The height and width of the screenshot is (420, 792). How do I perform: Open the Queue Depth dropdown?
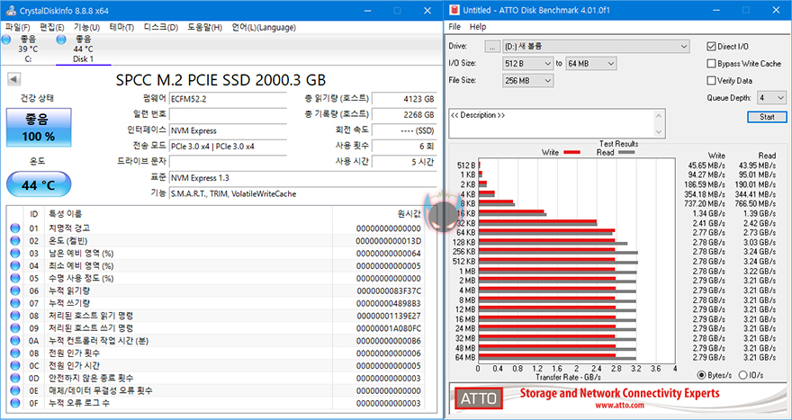click(x=771, y=97)
